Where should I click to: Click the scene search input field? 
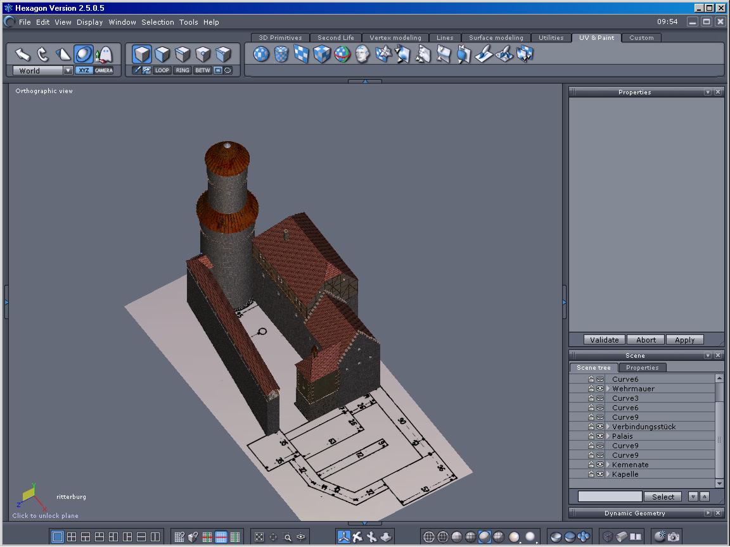(610, 497)
